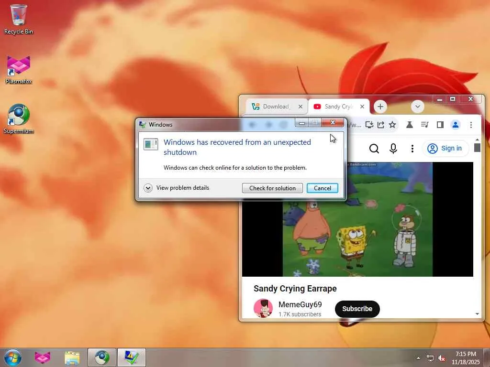This screenshot has width=490, height=367.
Task: Subscribe to MemeGuy69 channel
Action: [357, 309]
